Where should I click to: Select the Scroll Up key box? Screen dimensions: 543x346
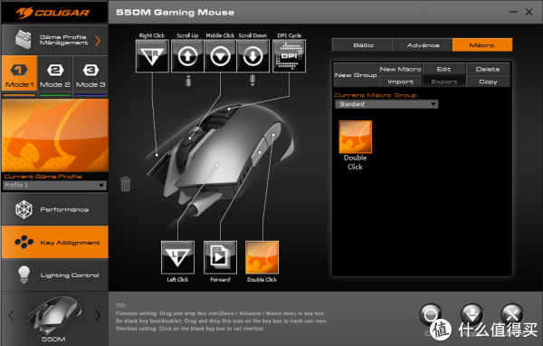(187, 56)
